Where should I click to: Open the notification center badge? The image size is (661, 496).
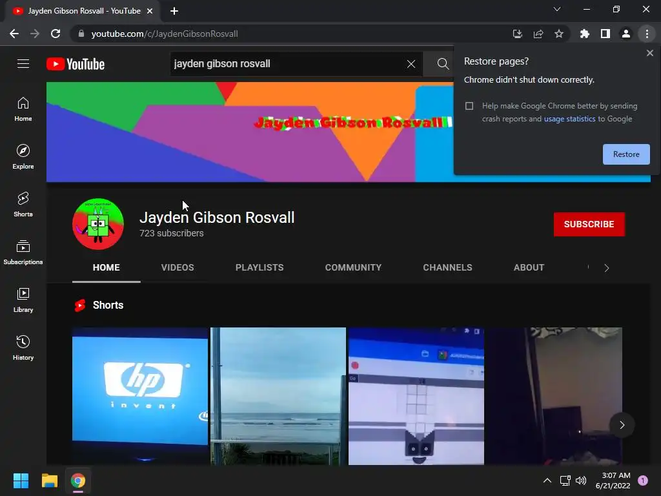point(643,480)
